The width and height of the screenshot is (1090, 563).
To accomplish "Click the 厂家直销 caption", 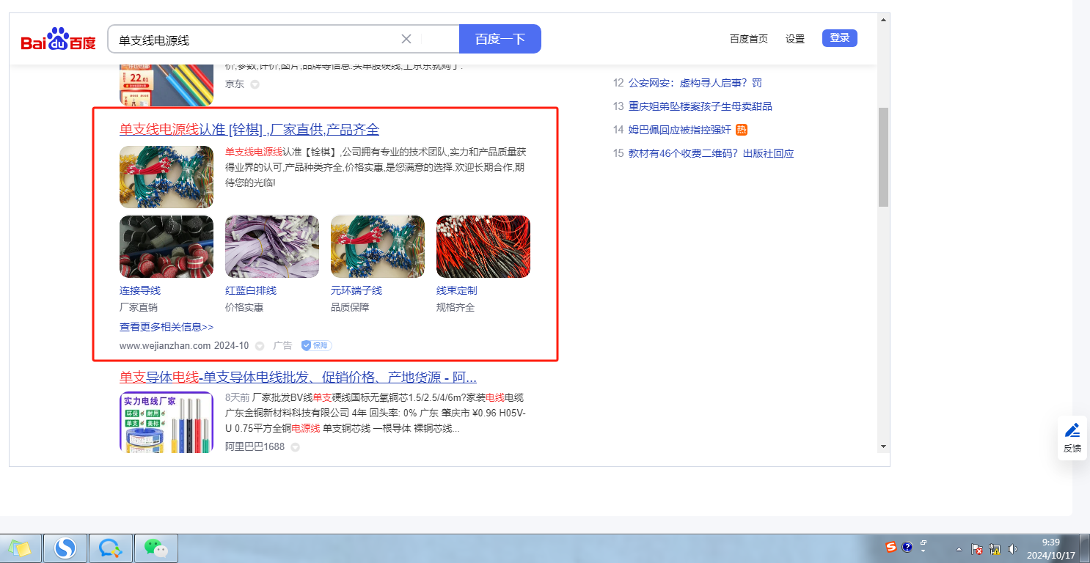I will pyautogui.click(x=139, y=307).
